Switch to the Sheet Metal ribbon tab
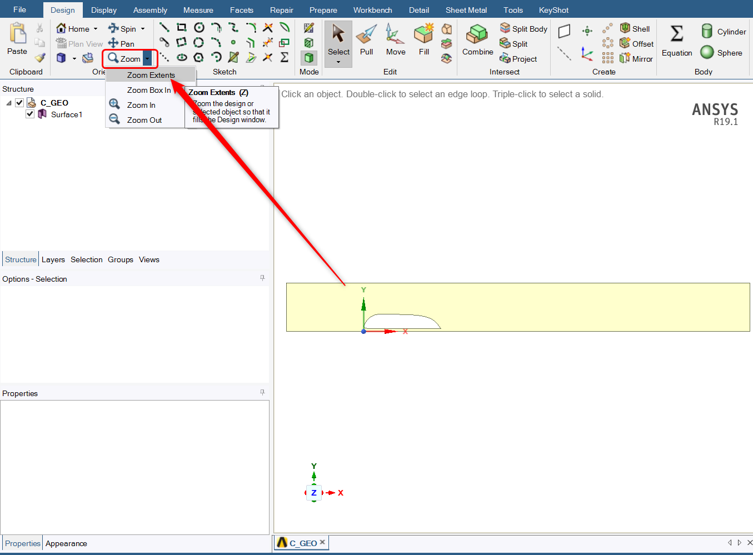This screenshot has height=555, width=753. click(466, 10)
